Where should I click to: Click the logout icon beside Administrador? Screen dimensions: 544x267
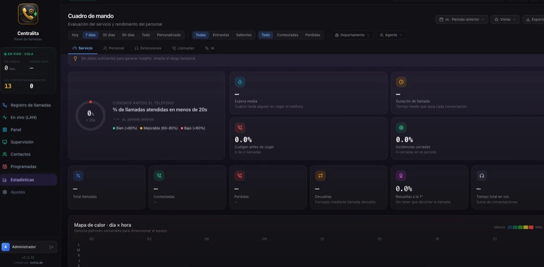click(x=51, y=247)
